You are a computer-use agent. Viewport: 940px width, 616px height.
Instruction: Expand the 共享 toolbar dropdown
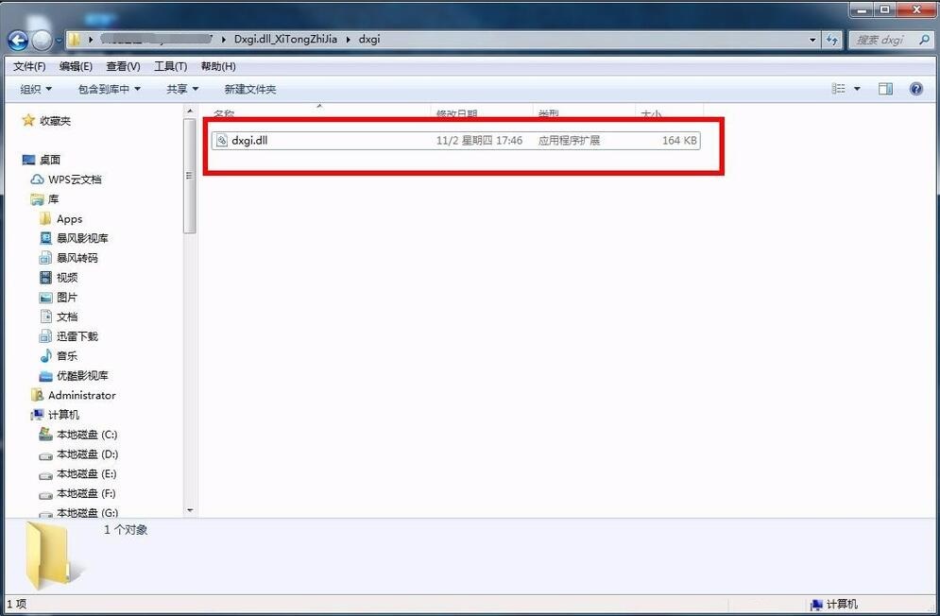[x=182, y=90]
